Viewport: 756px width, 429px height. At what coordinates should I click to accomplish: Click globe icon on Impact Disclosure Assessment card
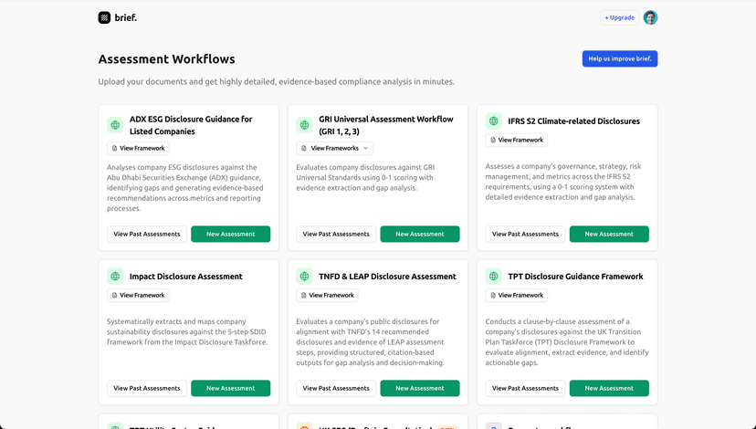pyautogui.click(x=115, y=277)
